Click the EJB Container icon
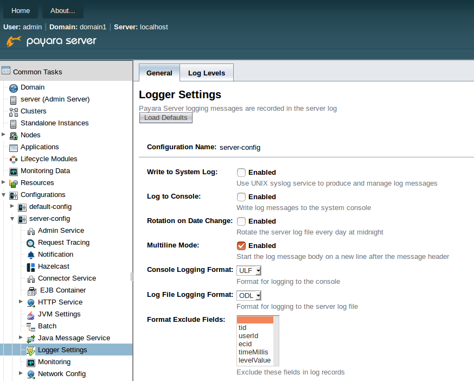 click(32, 291)
